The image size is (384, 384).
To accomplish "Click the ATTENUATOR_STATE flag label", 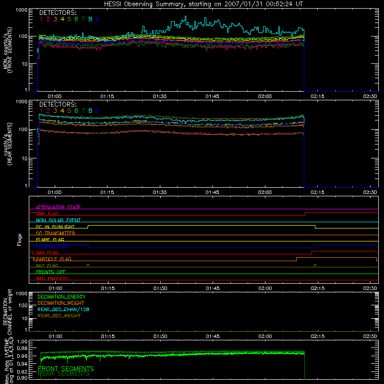I will [58, 207].
